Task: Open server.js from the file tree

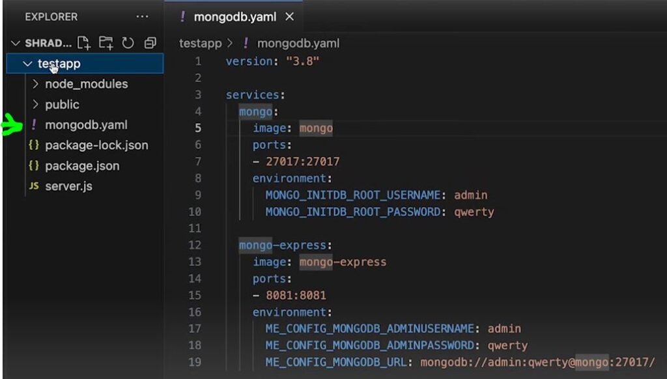Action: pos(68,186)
